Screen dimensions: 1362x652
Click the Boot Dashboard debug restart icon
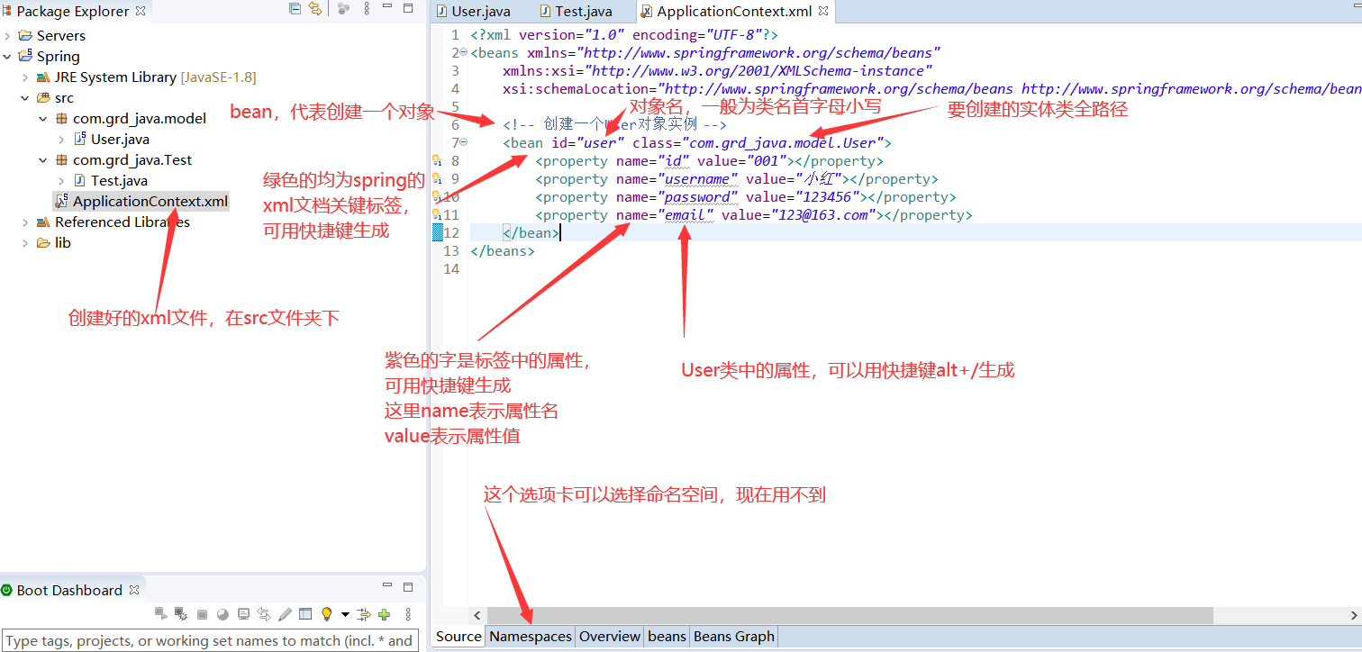181,614
